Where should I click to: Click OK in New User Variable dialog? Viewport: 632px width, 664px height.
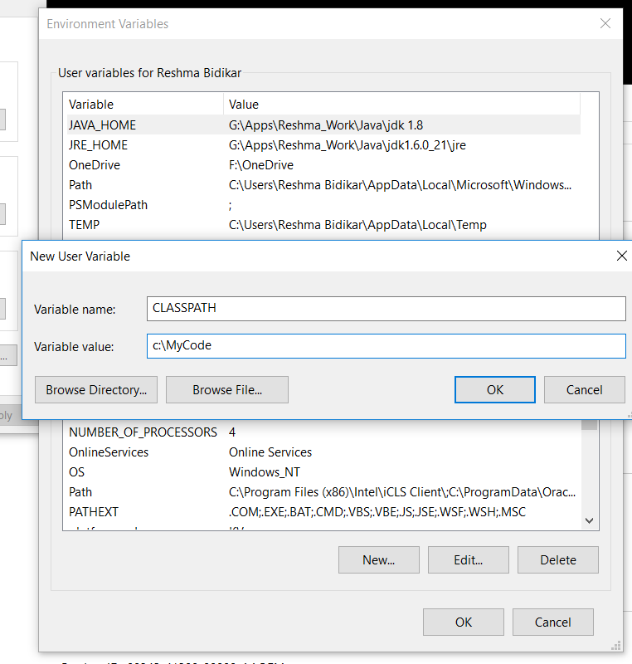click(495, 389)
